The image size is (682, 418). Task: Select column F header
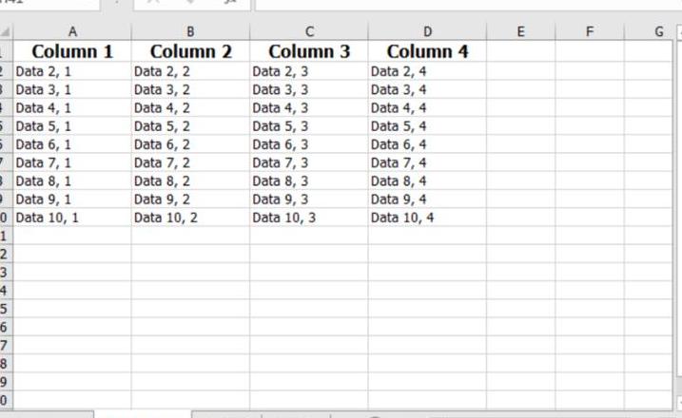(x=590, y=31)
